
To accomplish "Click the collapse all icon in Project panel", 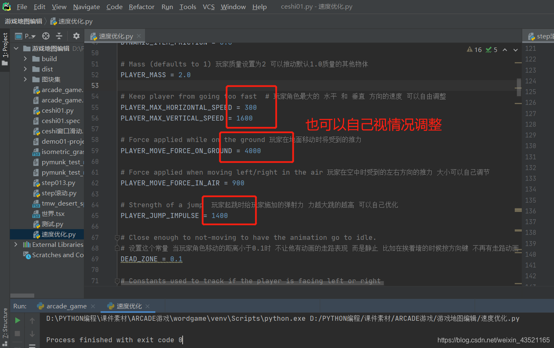I will pyautogui.click(x=59, y=36).
